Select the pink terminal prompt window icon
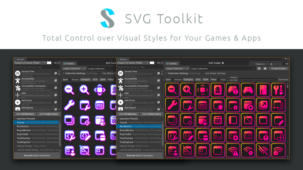303x170 pixels. [x=218, y=135]
